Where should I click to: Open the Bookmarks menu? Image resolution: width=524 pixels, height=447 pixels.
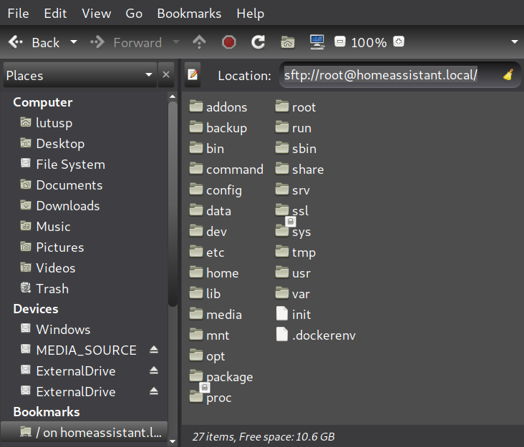[x=189, y=14]
